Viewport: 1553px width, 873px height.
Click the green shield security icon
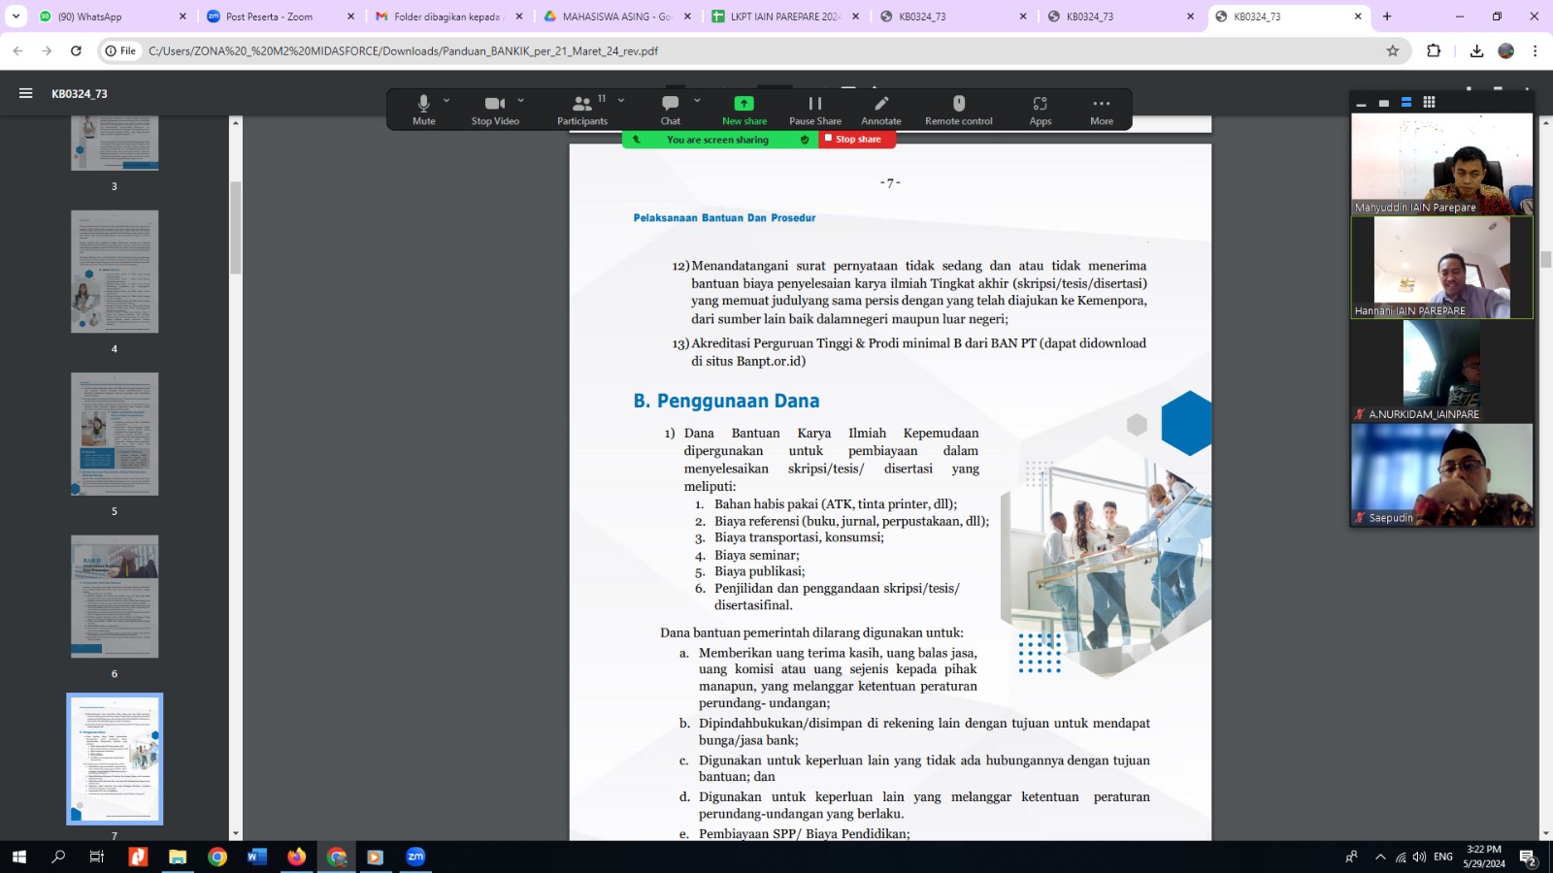[805, 140]
